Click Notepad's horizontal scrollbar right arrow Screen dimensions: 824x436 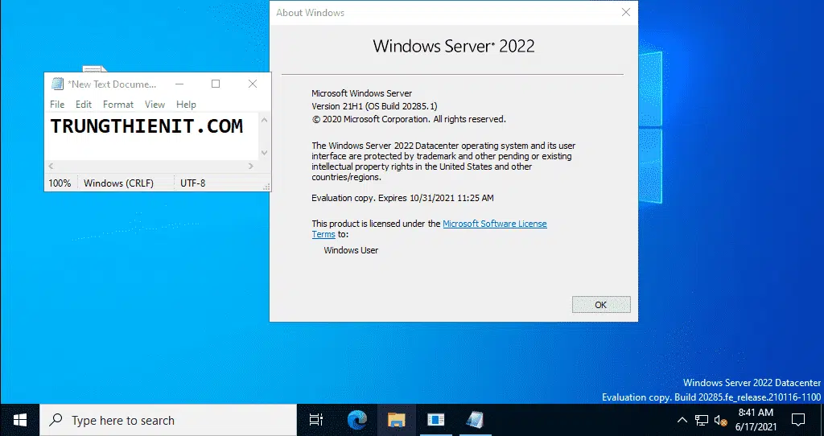251,167
